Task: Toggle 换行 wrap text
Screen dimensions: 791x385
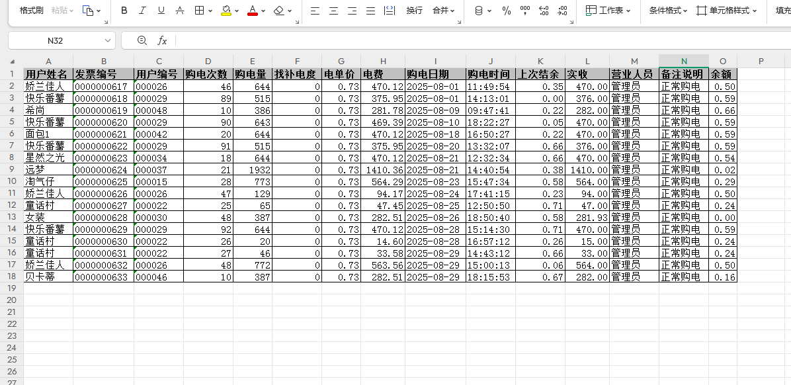Action: coord(414,11)
